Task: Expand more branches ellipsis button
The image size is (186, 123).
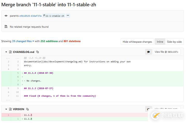Action: 68,16
